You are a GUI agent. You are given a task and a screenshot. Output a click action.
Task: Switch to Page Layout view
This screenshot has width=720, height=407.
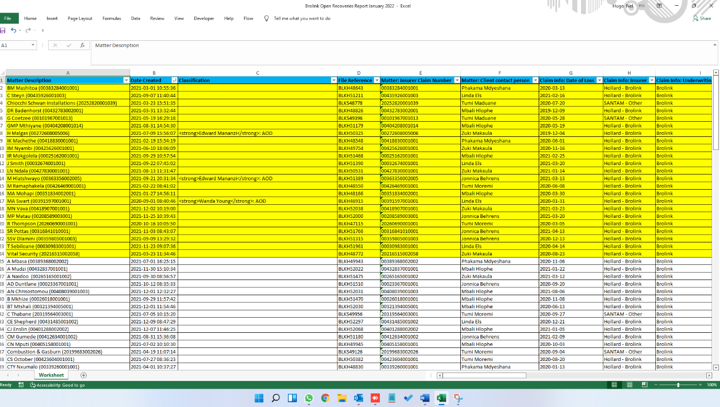(629, 385)
